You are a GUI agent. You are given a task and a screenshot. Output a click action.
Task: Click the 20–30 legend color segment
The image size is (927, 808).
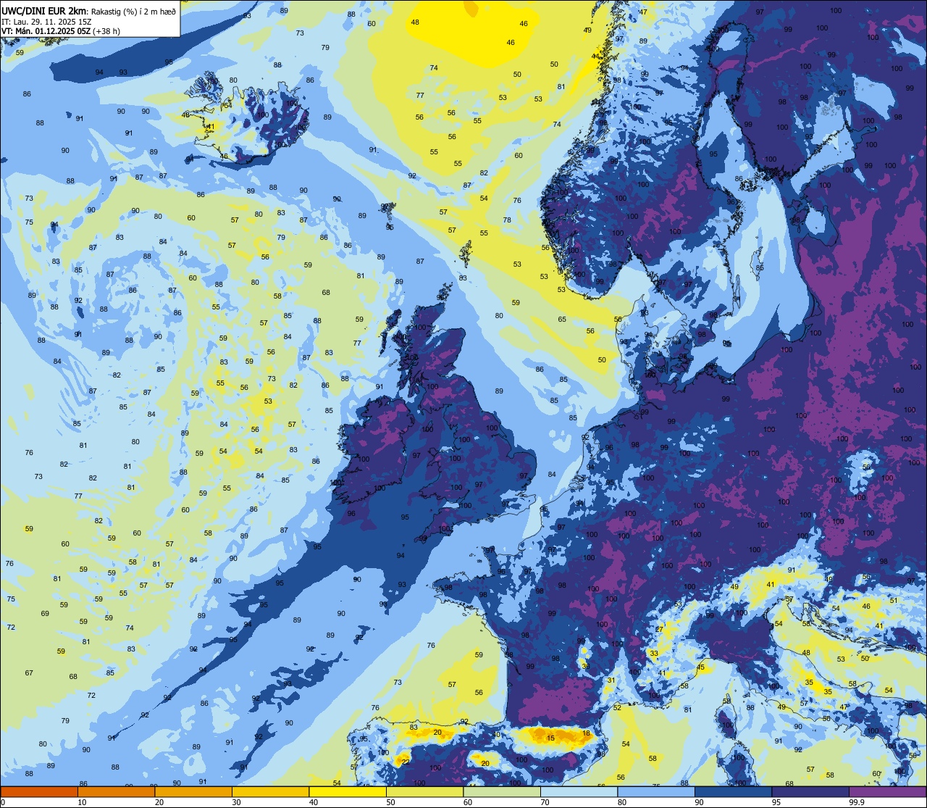pyautogui.click(x=193, y=791)
